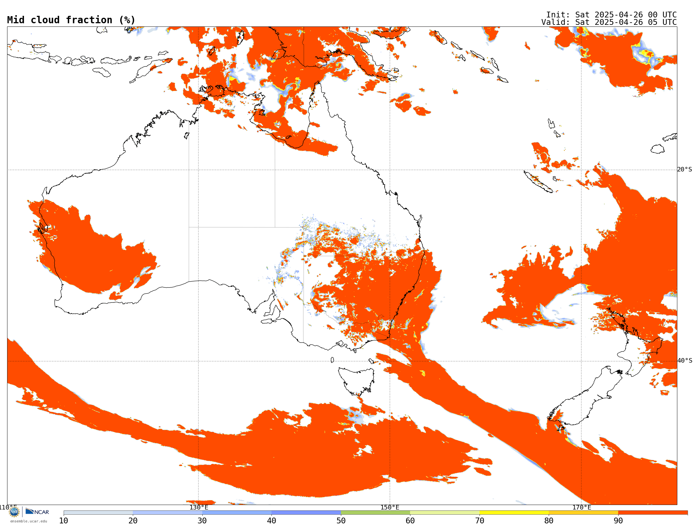Click the colorbar tick label 30
Viewport: 698px width, 525px height.
[x=202, y=520]
